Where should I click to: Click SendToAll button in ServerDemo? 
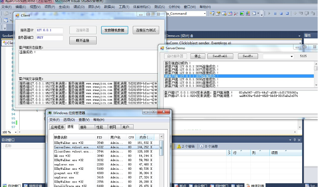[220, 56]
